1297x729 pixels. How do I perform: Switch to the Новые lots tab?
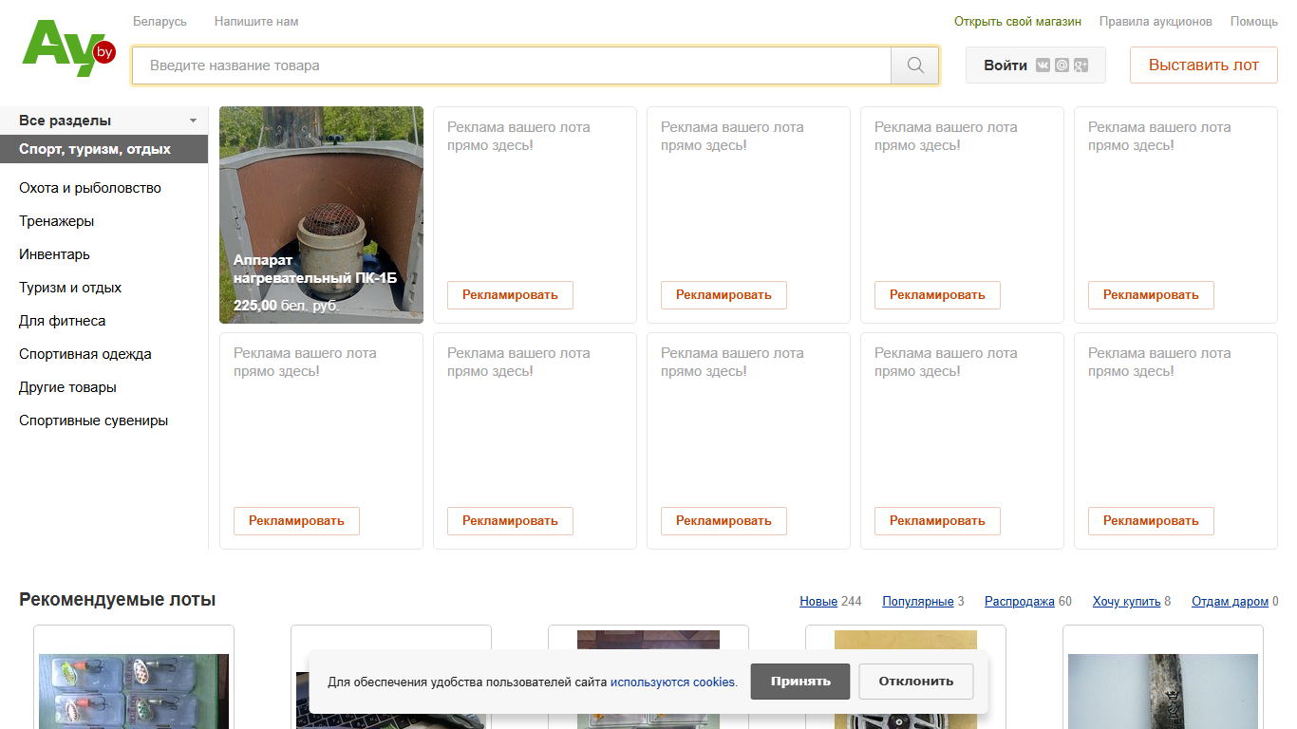pyautogui.click(x=818, y=601)
